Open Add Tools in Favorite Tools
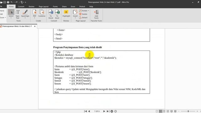The height and width of the screenshot is (113, 201). tap(96, 14)
